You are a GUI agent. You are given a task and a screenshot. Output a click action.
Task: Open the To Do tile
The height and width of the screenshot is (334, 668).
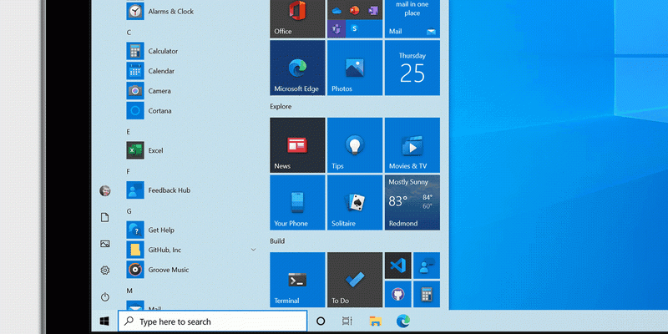[354, 280]
